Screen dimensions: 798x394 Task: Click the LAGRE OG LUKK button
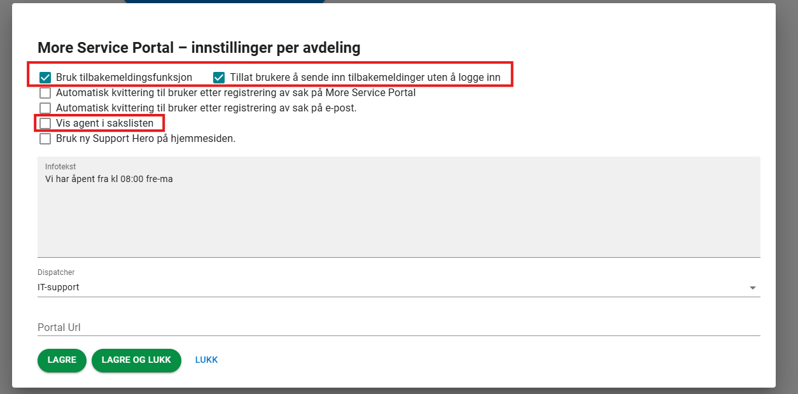pyautogui.click(x=136, y=360)
